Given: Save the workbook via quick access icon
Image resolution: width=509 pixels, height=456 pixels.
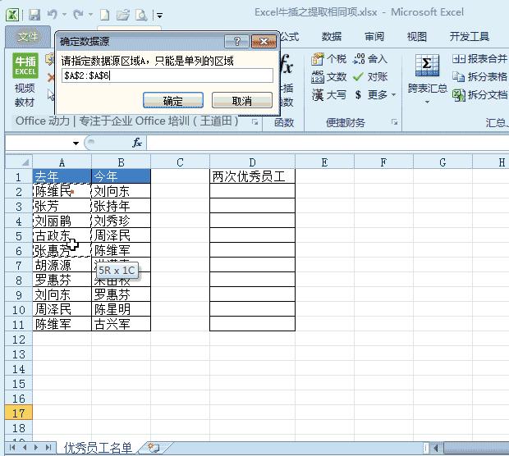Looking at the screenshot, I should tap(34, 15).
